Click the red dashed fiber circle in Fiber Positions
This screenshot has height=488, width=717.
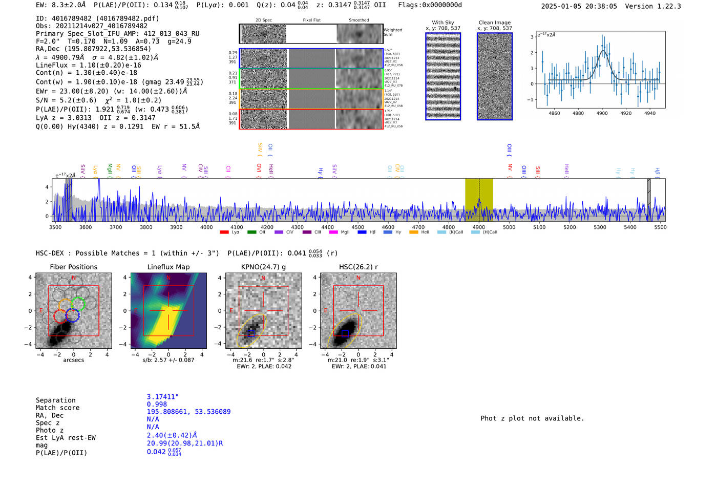[60, 316]
